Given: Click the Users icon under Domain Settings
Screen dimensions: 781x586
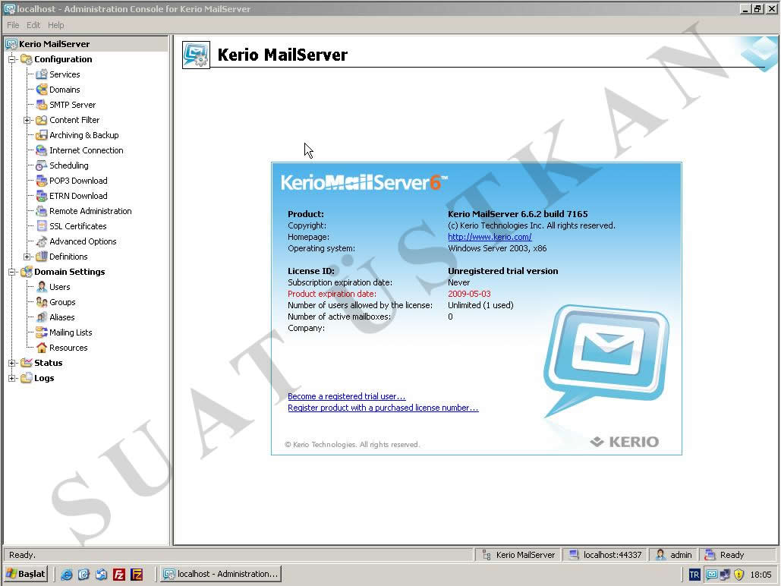Looking at the screenshot, I should [41, 287].
